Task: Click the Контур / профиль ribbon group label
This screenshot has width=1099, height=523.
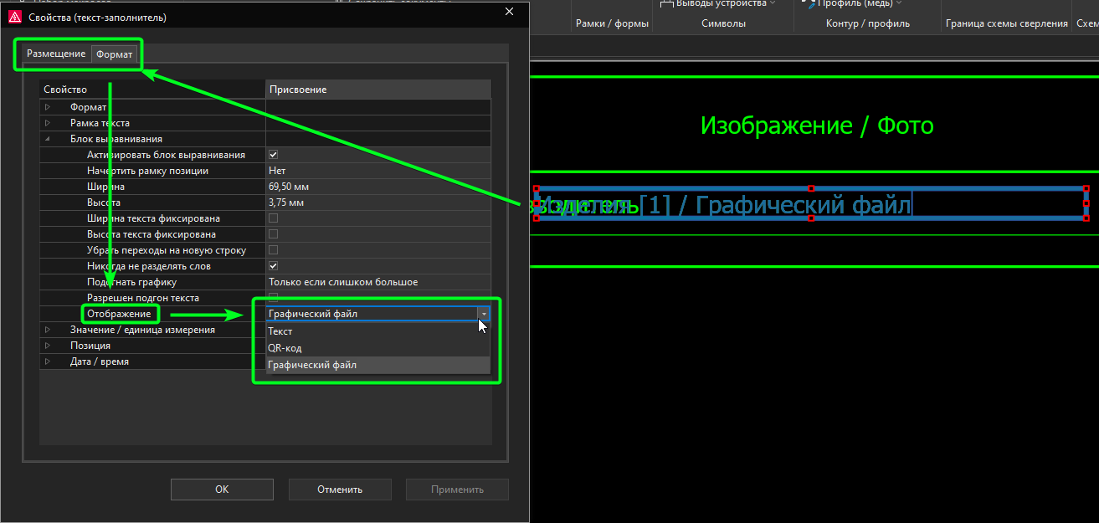Action: click(x=867, y=23)
